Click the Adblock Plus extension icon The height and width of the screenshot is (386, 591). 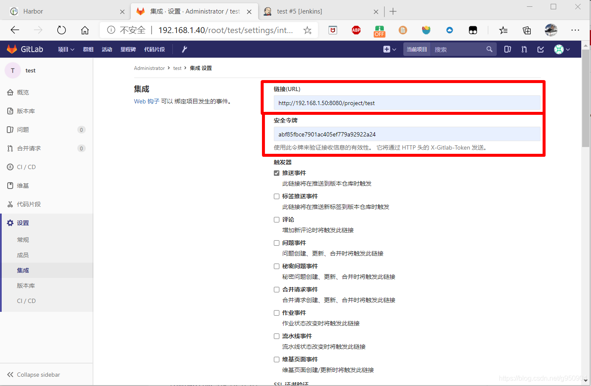356,30
